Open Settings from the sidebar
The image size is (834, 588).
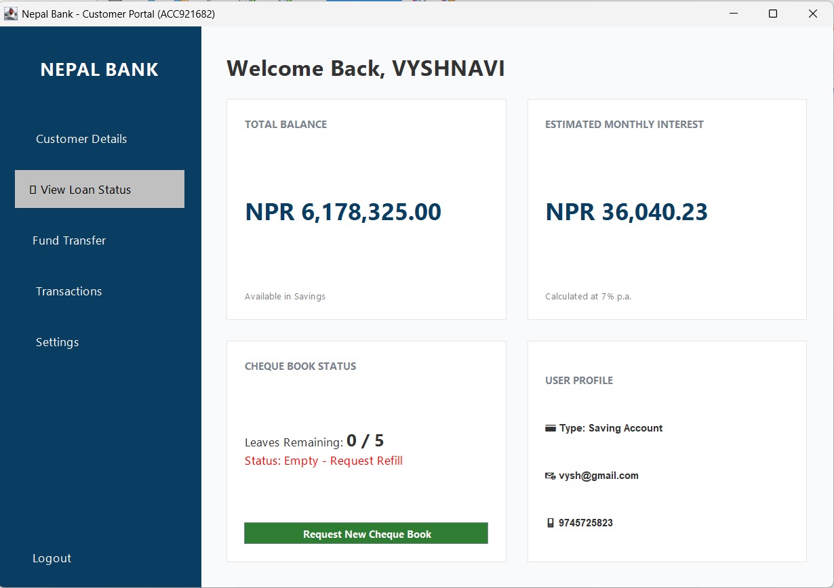tap(58, 342)
